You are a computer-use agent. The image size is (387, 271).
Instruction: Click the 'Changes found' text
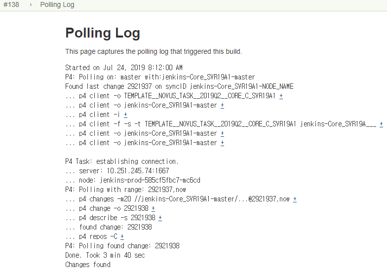(88, 265)
